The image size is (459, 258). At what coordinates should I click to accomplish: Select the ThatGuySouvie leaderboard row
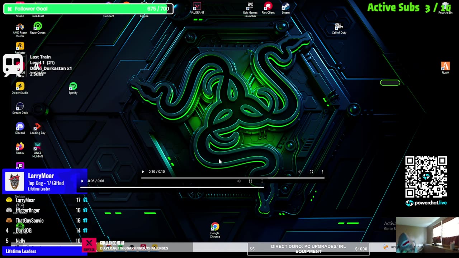coord(46,220)
